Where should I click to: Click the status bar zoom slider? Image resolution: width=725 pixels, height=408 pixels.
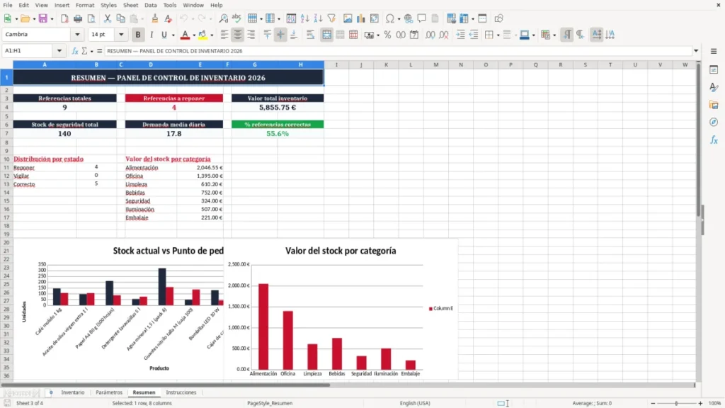click(x=676, y=403)
